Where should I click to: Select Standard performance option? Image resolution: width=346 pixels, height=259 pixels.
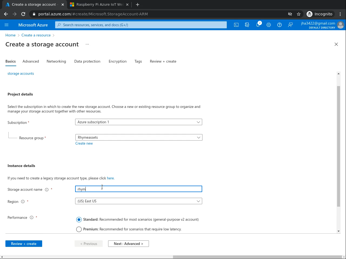click(x=79, y=220)
